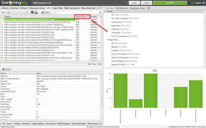The width and height of the screenshot is (206, 128).
Task: Click the Start crawl button
Action: (x=134, y=3)
